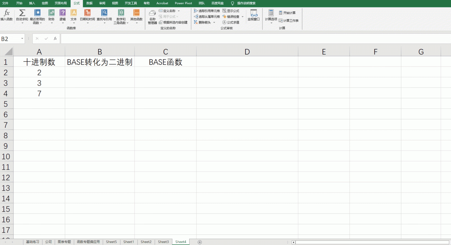Open Math & Trig (数学和三角函数) functions
Viewport: 451px width, 245px height.
click(x=121, y=16)
